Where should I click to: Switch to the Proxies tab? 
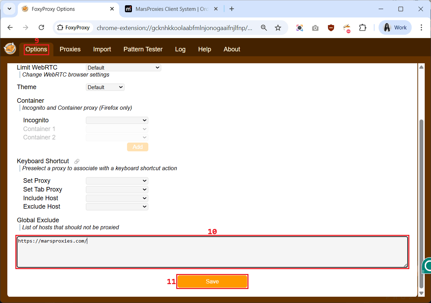pos(70,49)
